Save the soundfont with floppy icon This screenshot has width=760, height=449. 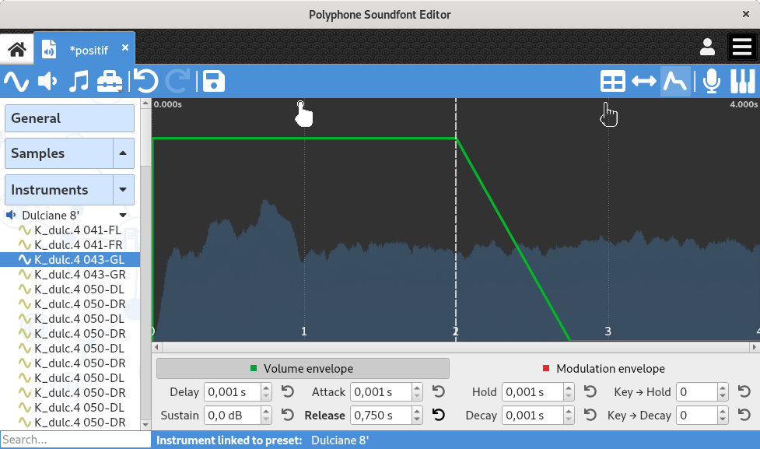214,81
